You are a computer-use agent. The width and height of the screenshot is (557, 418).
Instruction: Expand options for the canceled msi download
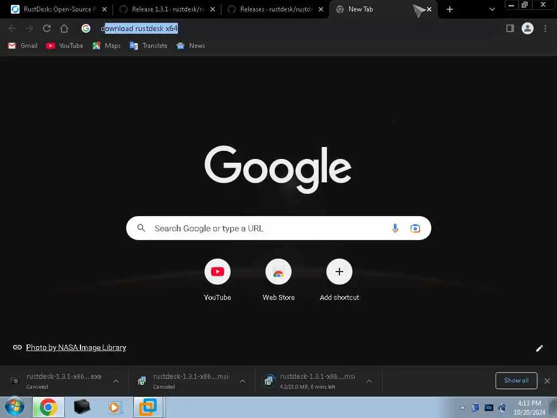tap(243, 381)
